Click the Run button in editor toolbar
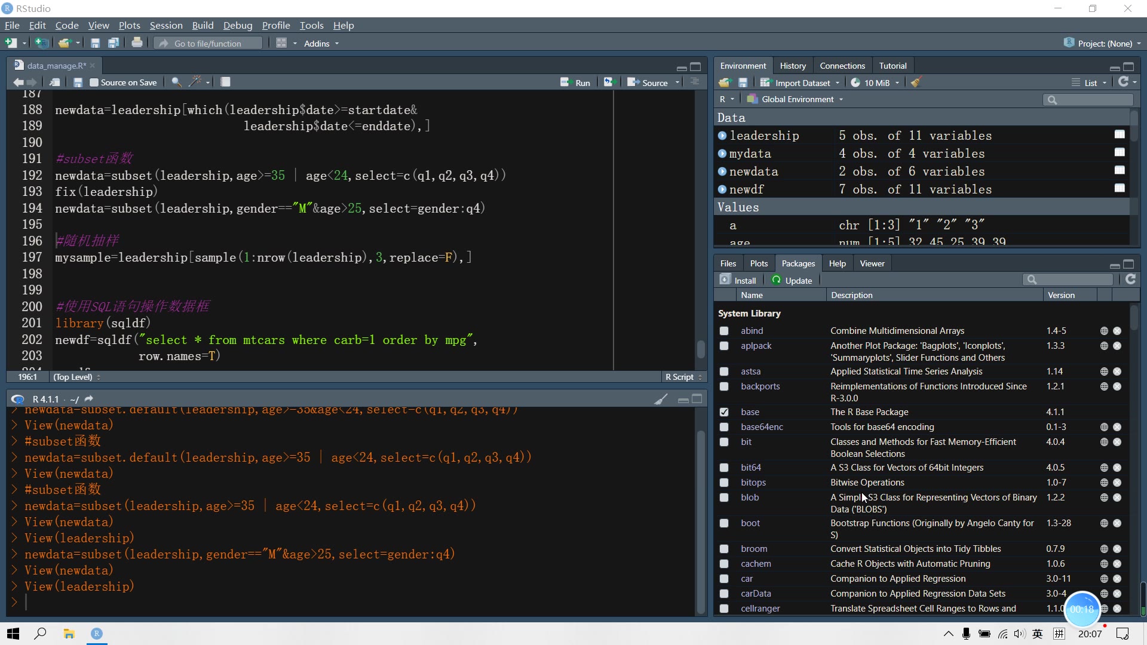 (x=575, y=83)
